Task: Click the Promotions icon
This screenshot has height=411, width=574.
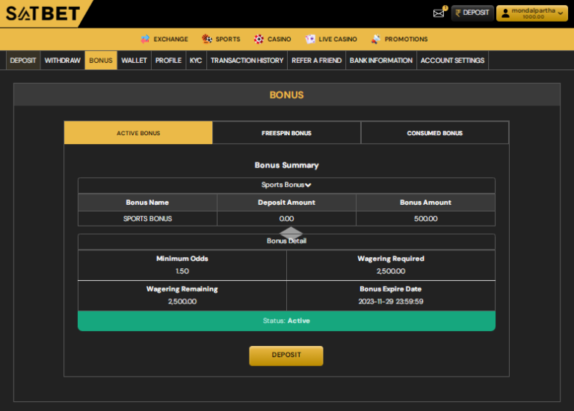Action: click(376, 39)
